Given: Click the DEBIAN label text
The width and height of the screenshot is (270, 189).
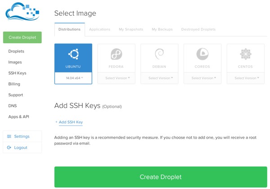Looking at the screenshot, I should [159, 67].
